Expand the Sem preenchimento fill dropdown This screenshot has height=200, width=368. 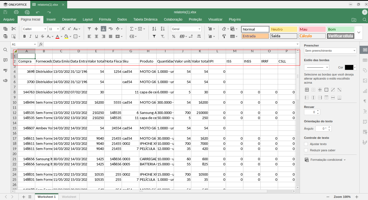330,51
